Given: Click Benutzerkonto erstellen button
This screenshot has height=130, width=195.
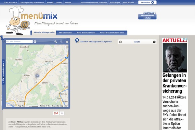Looking at the screenshot, I should pos(147,17).
